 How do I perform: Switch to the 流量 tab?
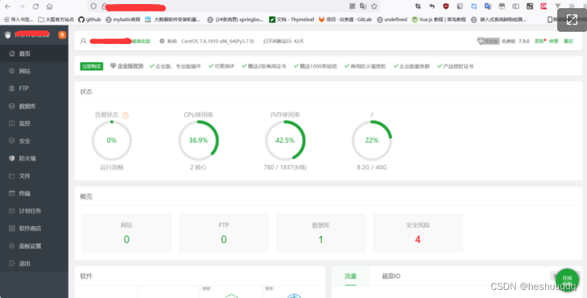click(351, 276)
